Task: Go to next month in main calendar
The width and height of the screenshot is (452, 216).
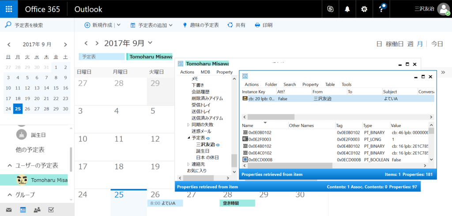Action: click(97, 44)
